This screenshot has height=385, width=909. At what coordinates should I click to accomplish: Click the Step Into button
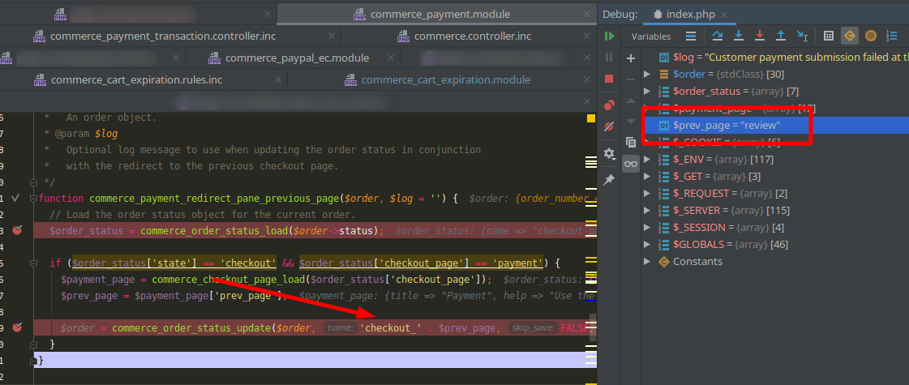point(739,36)
